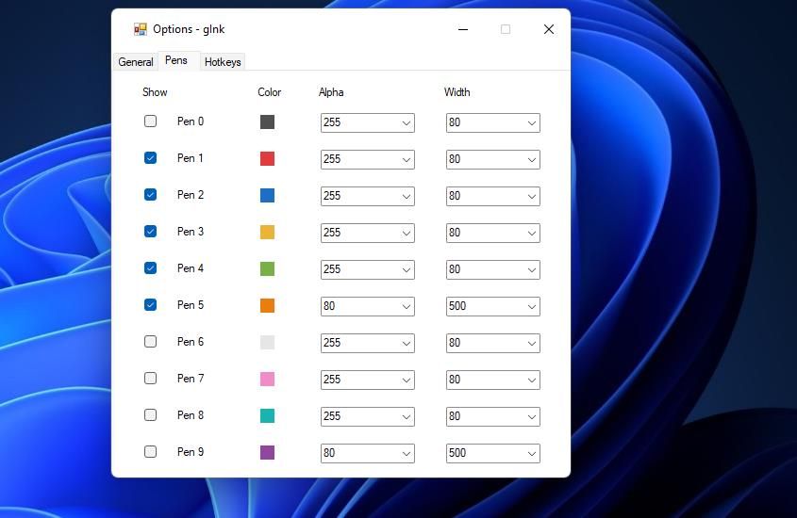The image size is (797, 518).
Task: Click the teal color swatch for Pen 8
Action: point(267,416)
